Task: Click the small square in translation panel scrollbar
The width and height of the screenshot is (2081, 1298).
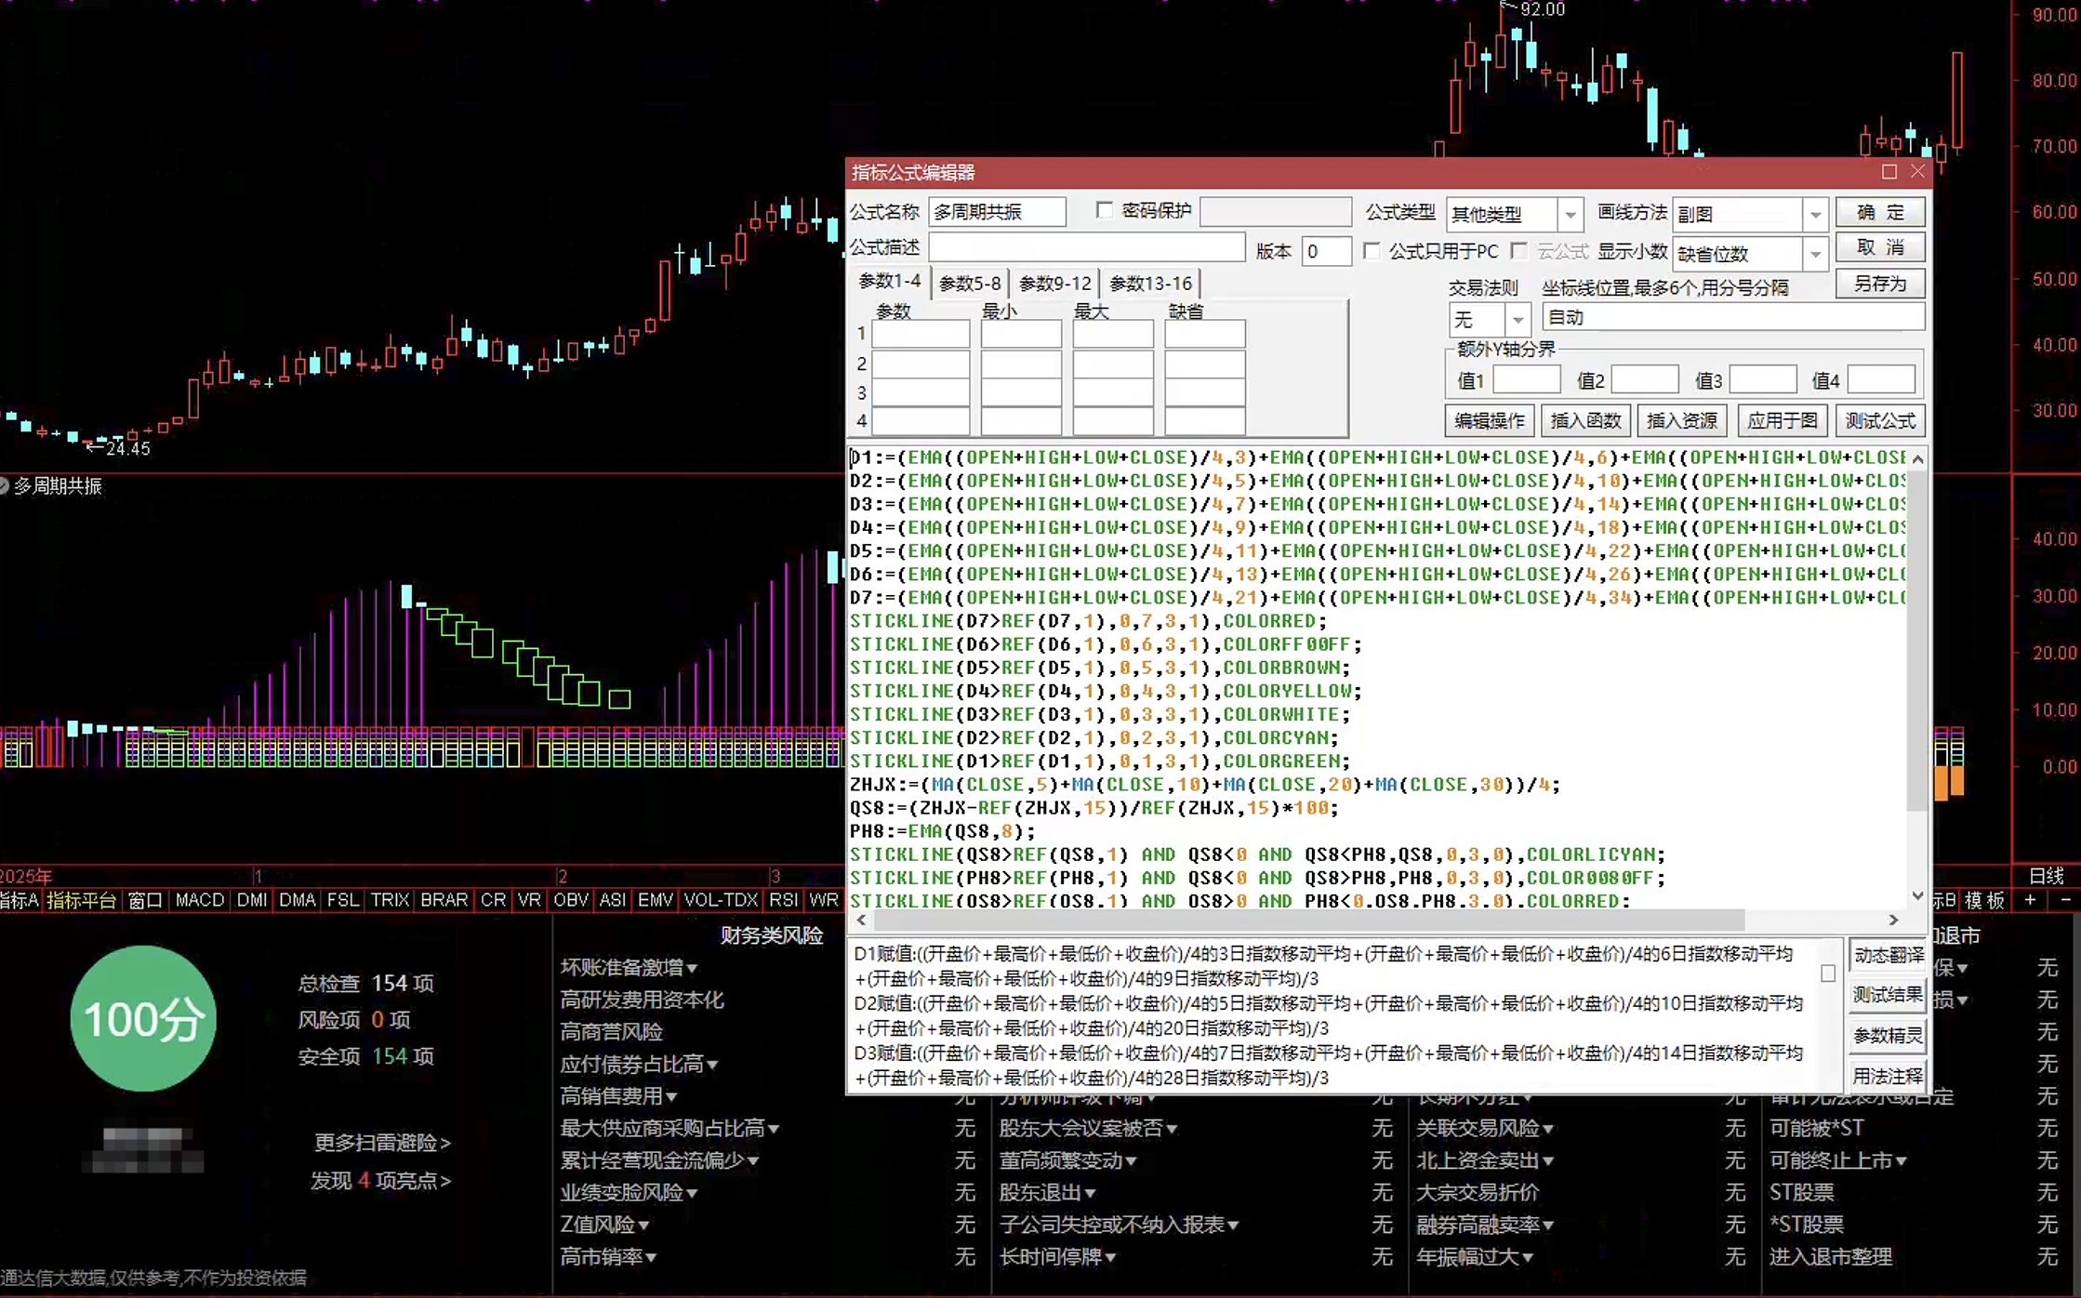Action: (1827, 973)
